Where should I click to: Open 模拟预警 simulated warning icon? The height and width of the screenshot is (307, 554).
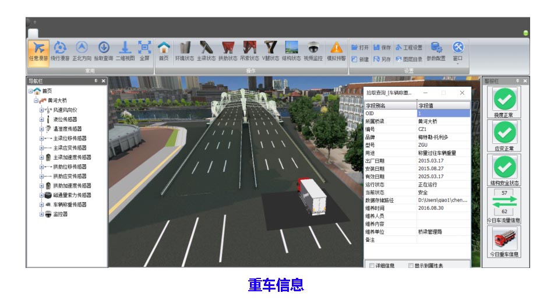click(x=336, y=50)
